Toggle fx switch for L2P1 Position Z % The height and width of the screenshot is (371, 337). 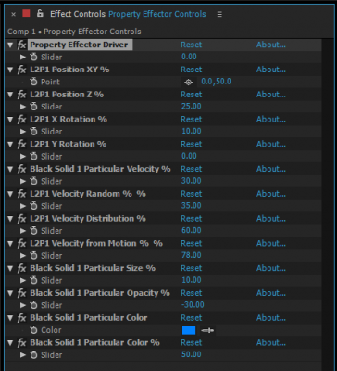click(x=21, y=95)
